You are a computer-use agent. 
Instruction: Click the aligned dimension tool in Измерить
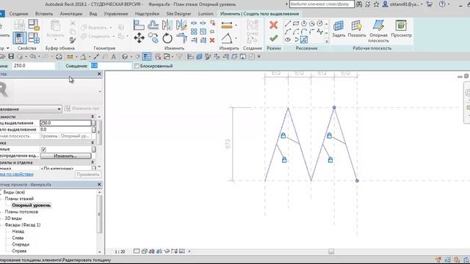[227, 26]
